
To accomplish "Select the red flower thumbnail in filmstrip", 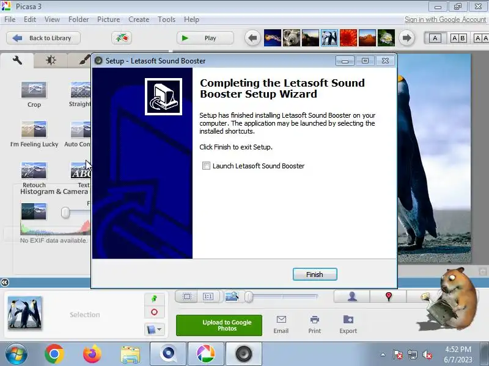I will click(x=348, y=38).
